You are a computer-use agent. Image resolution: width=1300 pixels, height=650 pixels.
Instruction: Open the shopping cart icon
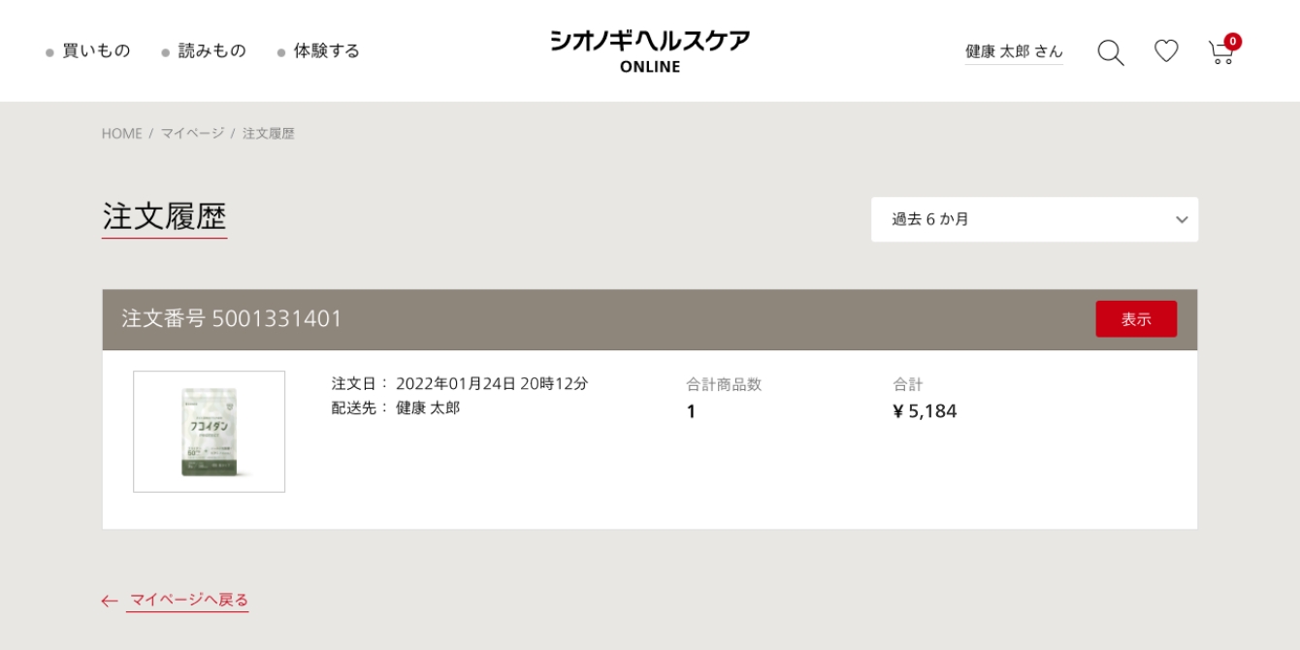pos(1220,52)
